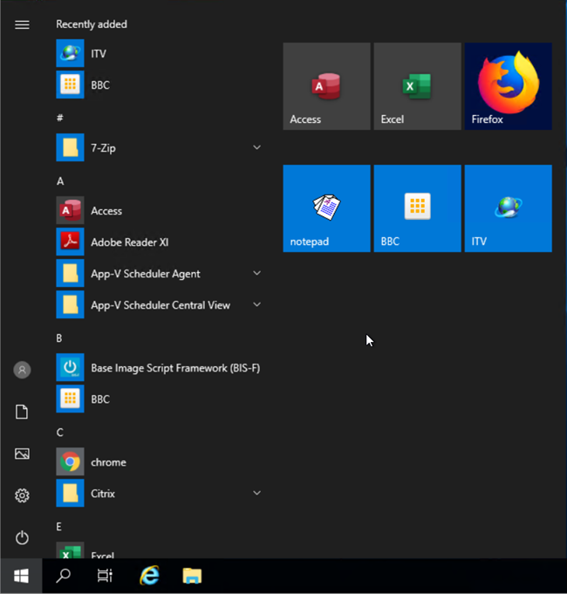Click the Windows Start button
Image resolution: width=567 pixels, height=594 pixels.
[21, 576]
